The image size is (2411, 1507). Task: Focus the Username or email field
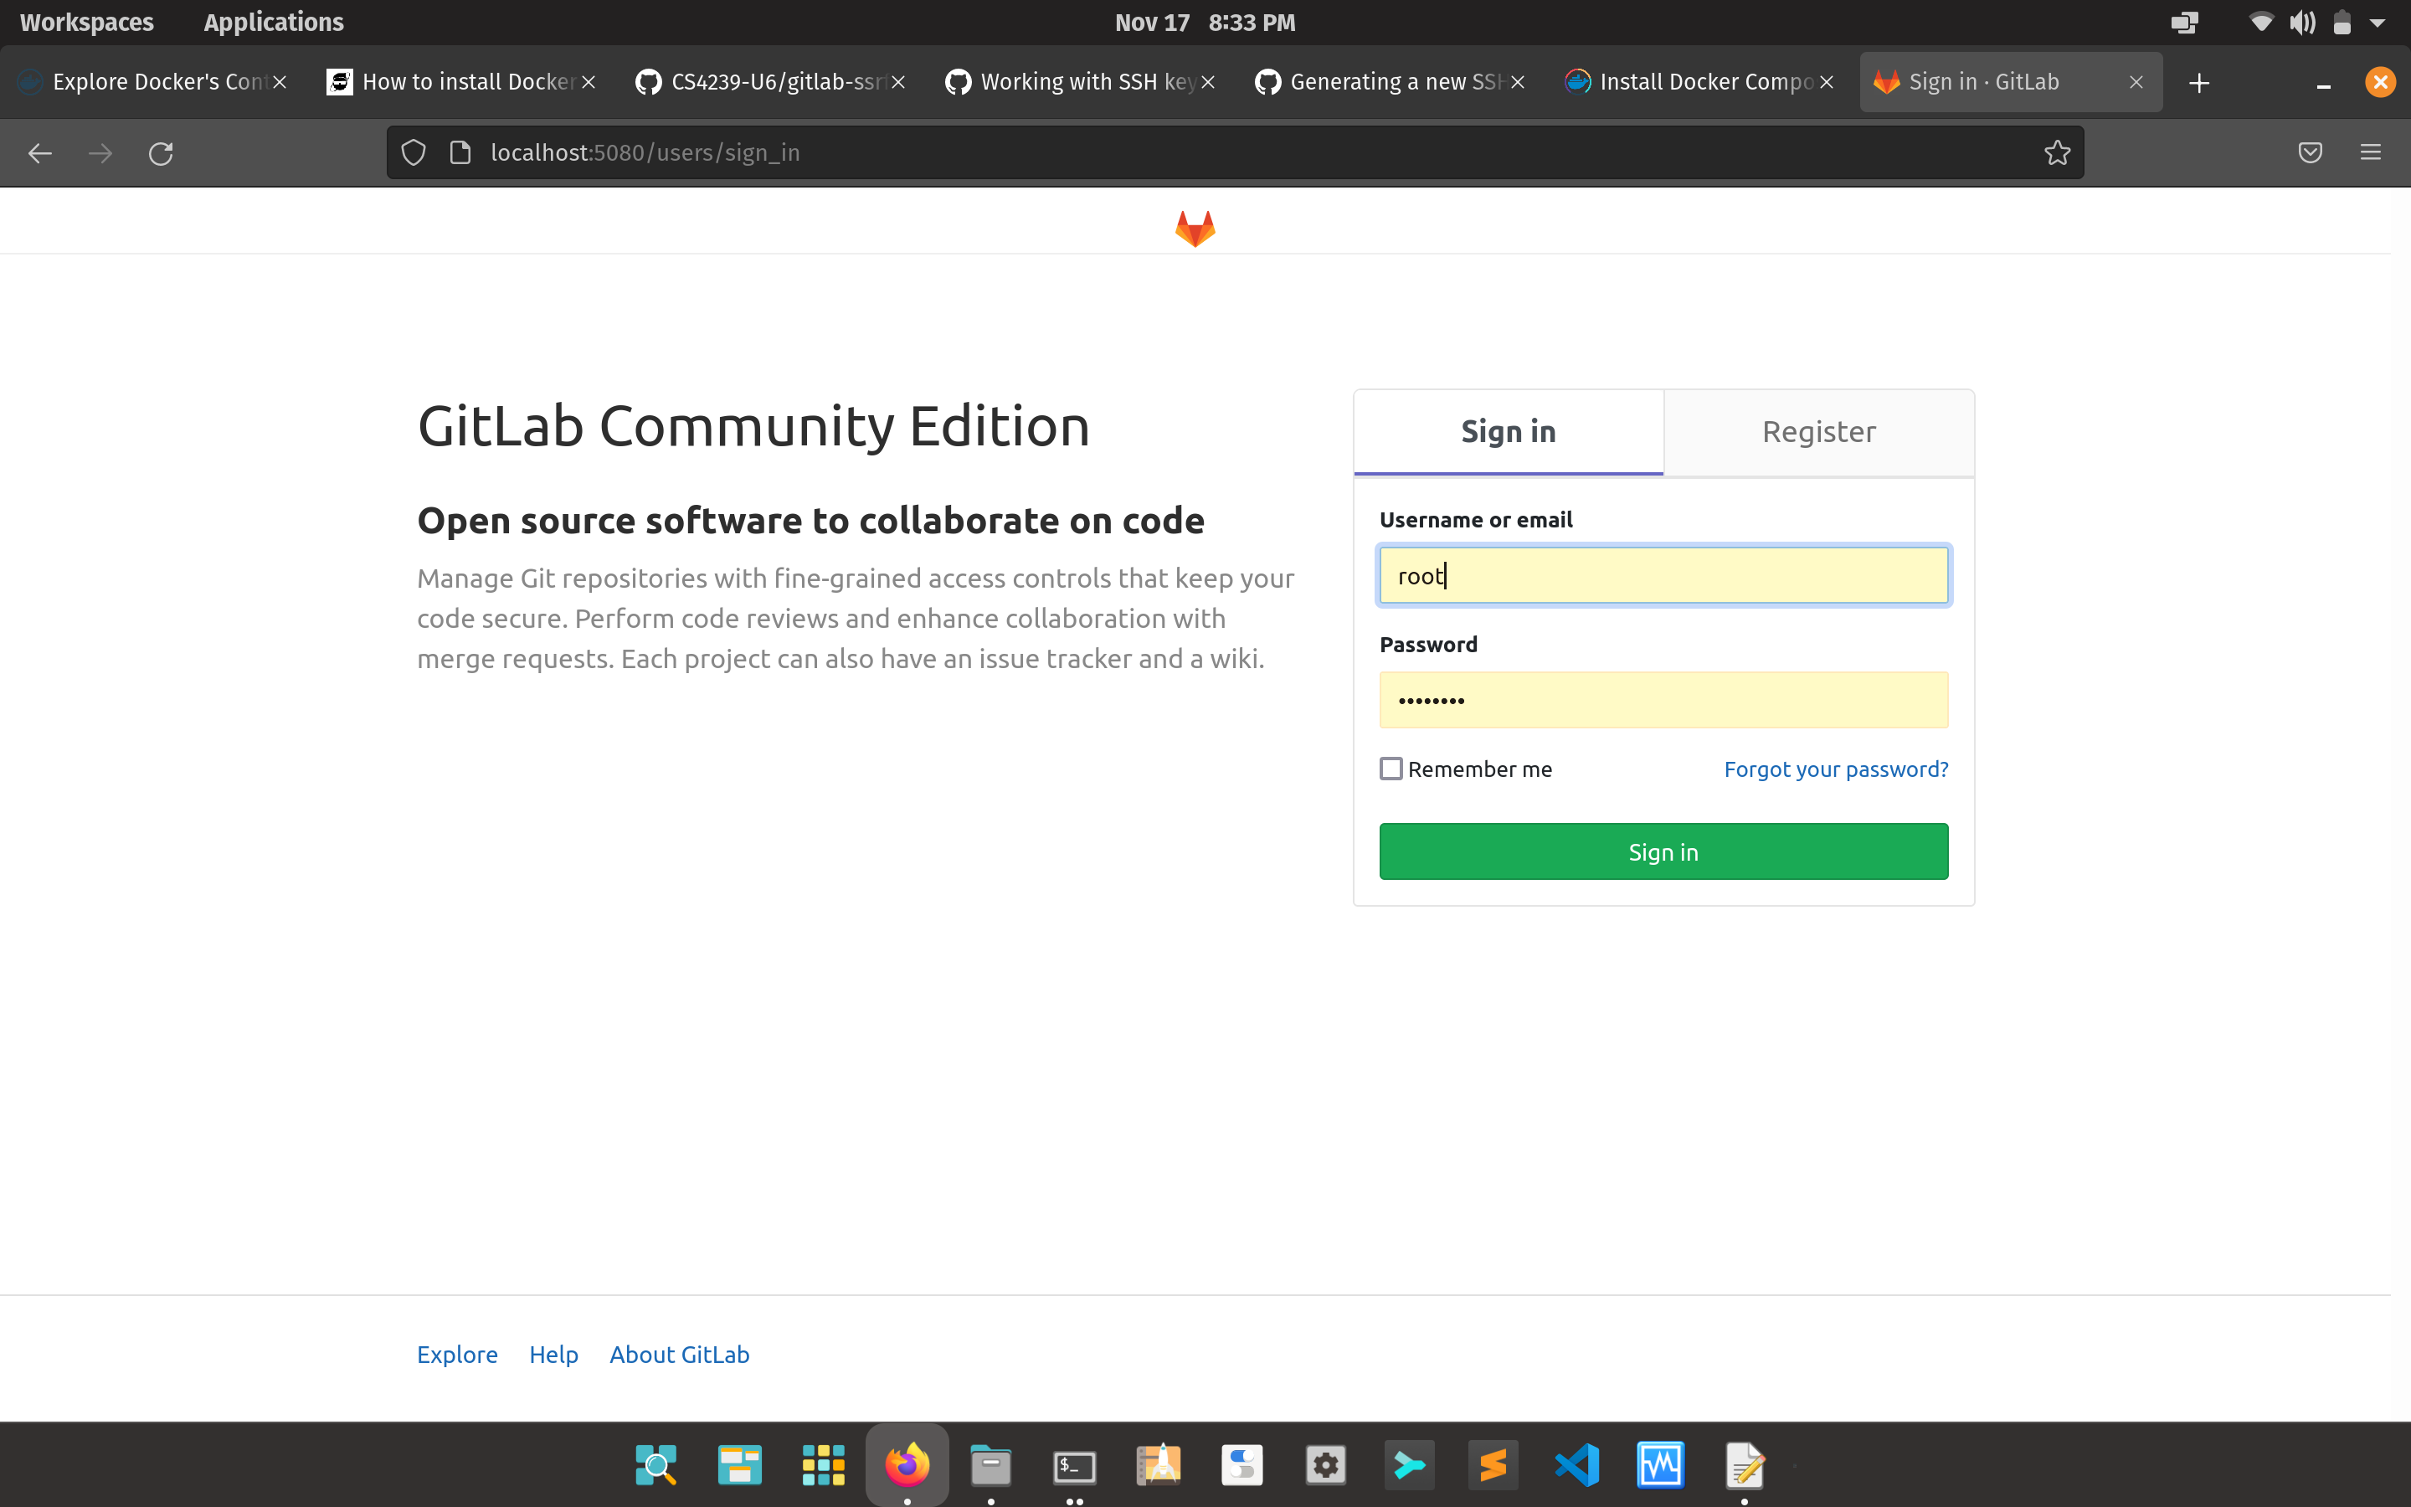pyautogui.click(x=1663, y=575)
